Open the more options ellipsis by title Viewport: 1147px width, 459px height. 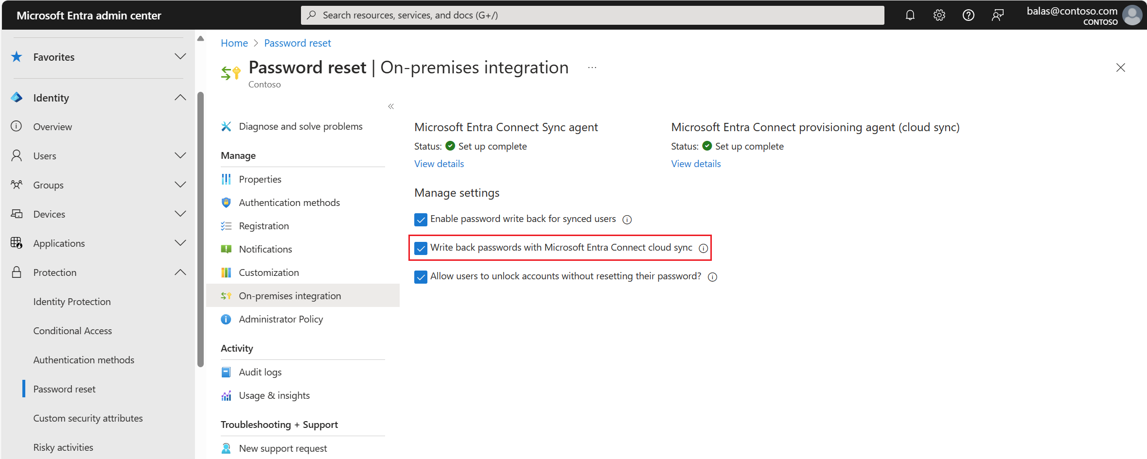[x=592, y=68]
